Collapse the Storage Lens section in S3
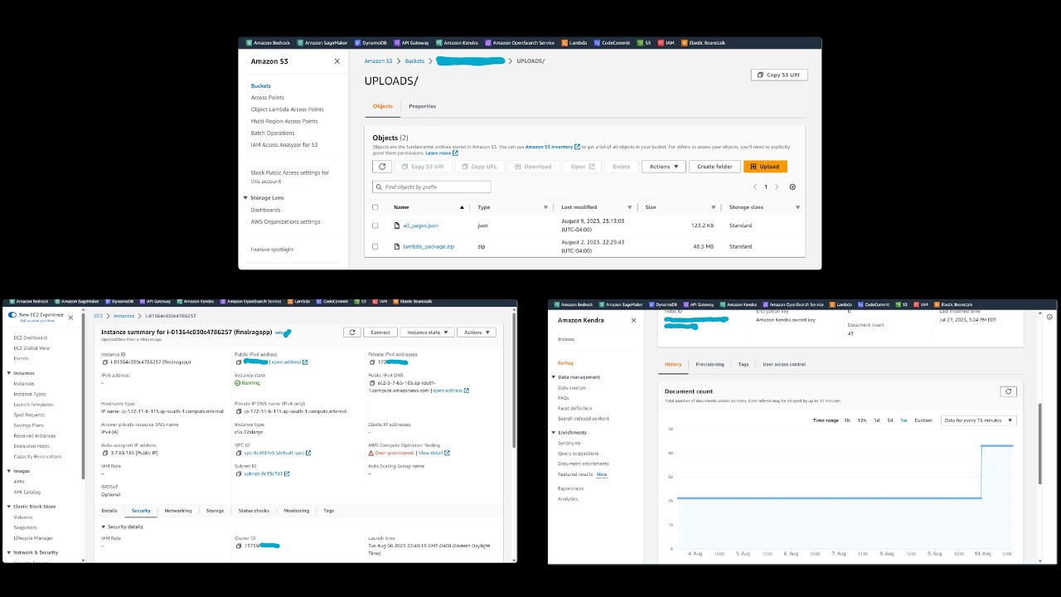This screenshot has width=1061, height=597. (245, 198)
